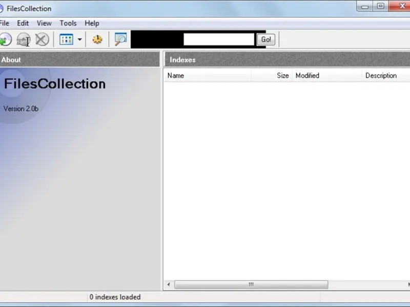
Task: Open the Tools menu
Action: [68, 23]
